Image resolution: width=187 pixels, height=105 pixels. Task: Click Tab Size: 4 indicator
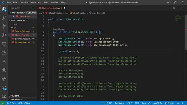(120, 103)
